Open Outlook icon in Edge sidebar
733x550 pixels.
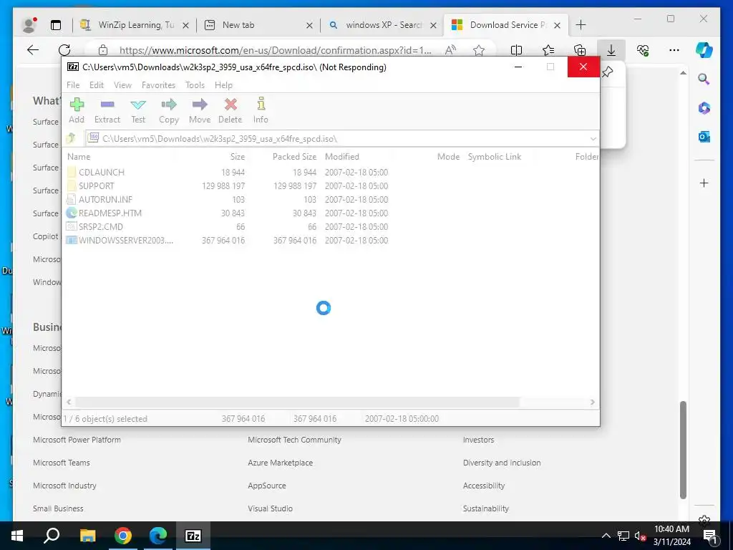click(704, 137)
